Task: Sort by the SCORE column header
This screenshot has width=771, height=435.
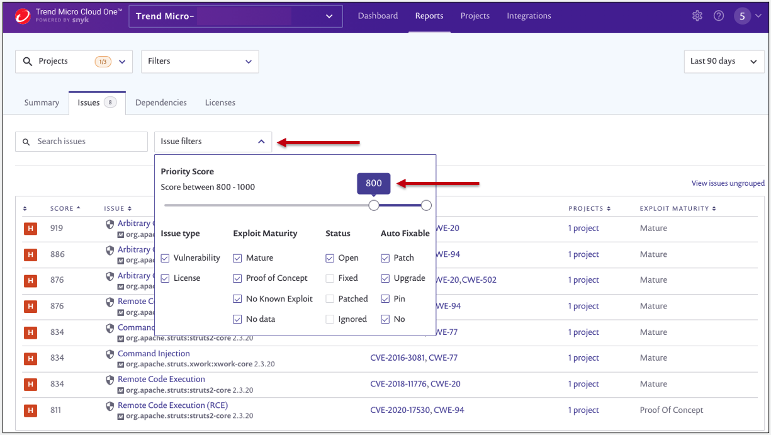Action: click(65, 208)
